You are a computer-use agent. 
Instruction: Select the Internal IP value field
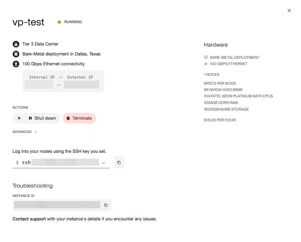pyautogui.click(x=39, y=85)
